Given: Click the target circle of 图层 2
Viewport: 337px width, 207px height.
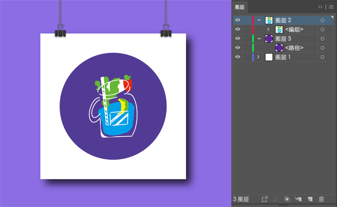Looking at the screenshot, I should tap(322, 20).
